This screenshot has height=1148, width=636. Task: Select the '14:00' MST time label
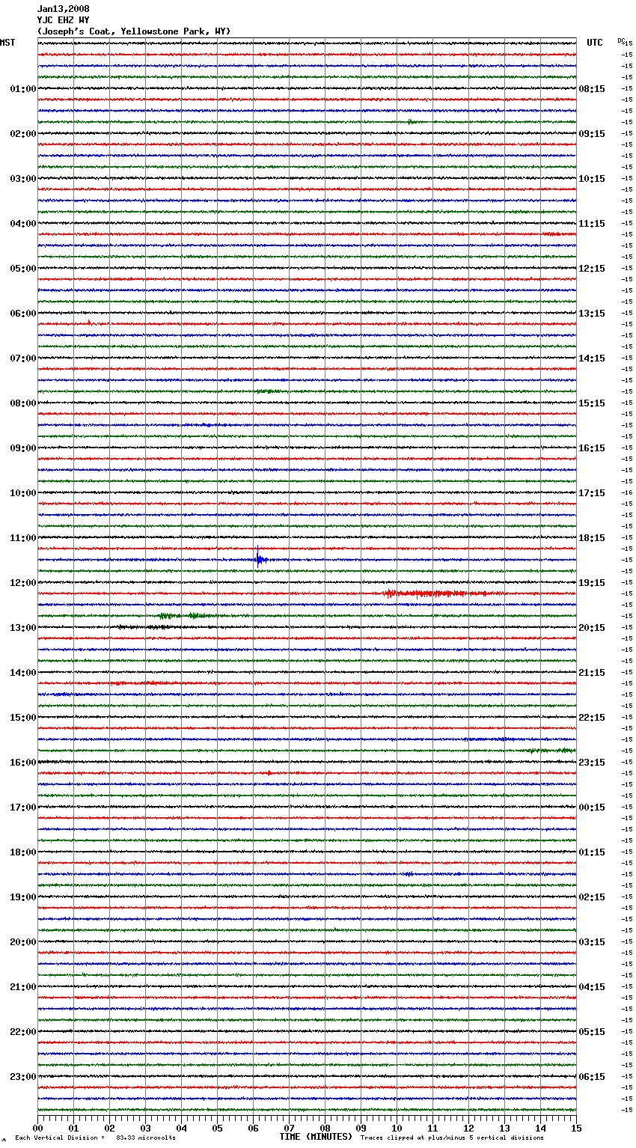click(23, 673)
